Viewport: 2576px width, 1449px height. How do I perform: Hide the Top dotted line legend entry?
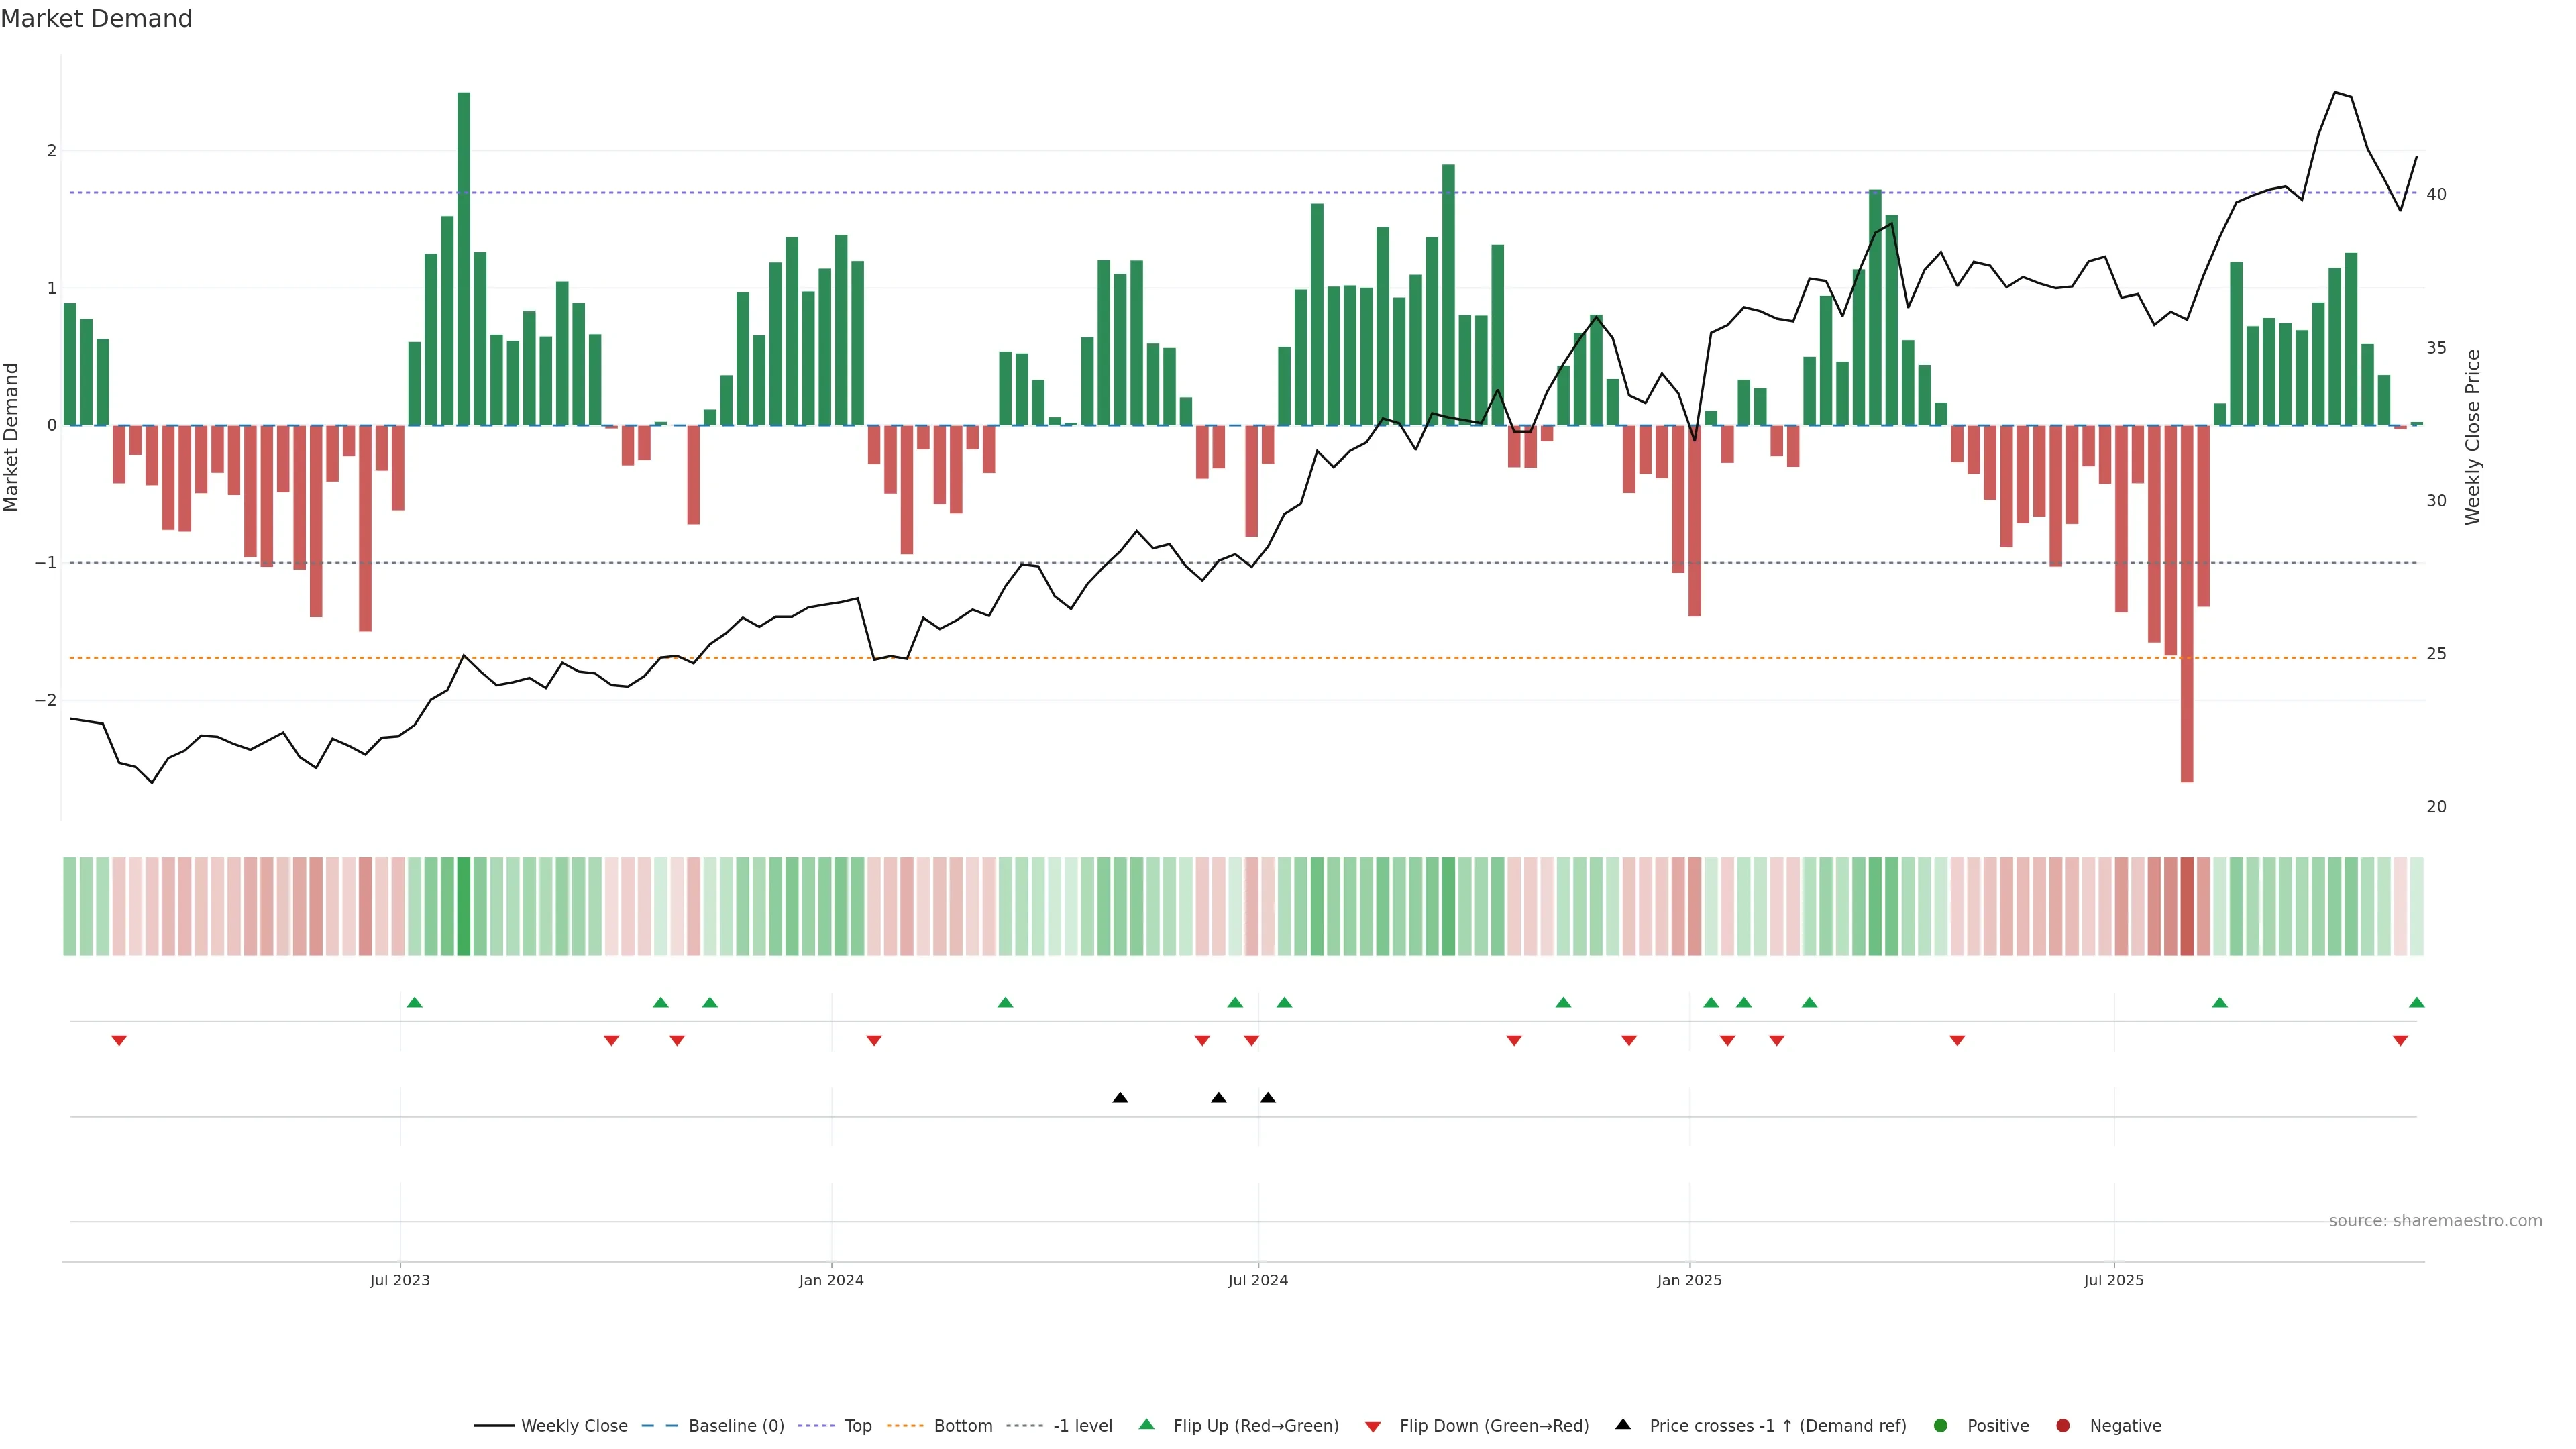click(857, 1426)
